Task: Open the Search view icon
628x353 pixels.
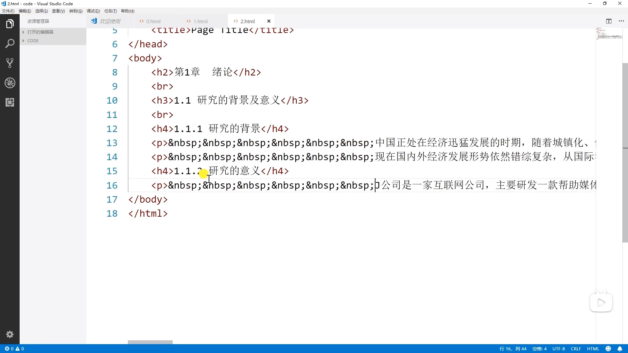Action: [x=10, y=43]
